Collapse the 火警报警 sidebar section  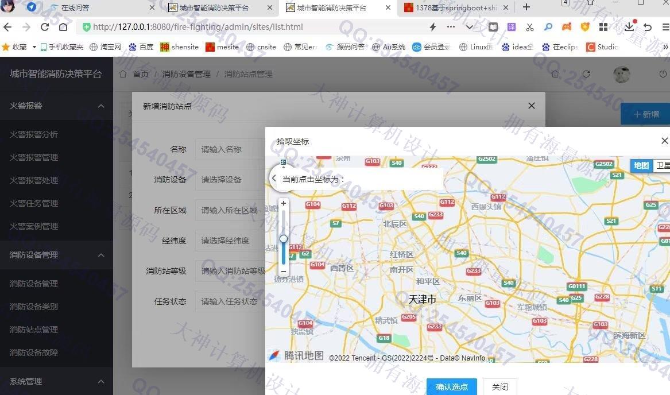pos(101,106)
